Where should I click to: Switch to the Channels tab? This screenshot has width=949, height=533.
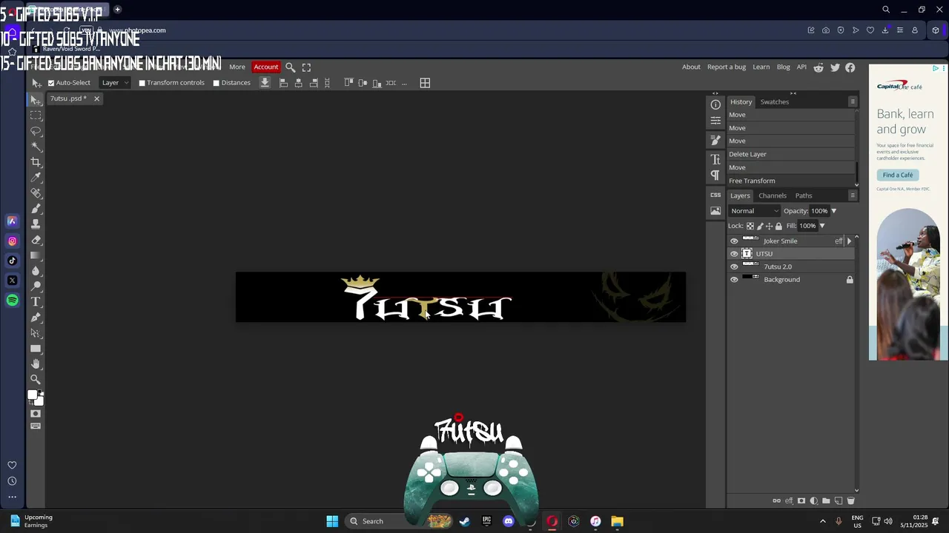coord(773,195)
